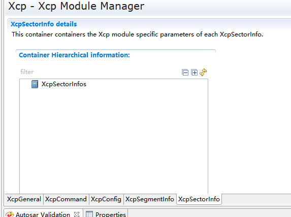Click the expand all icon

point(195,73)
